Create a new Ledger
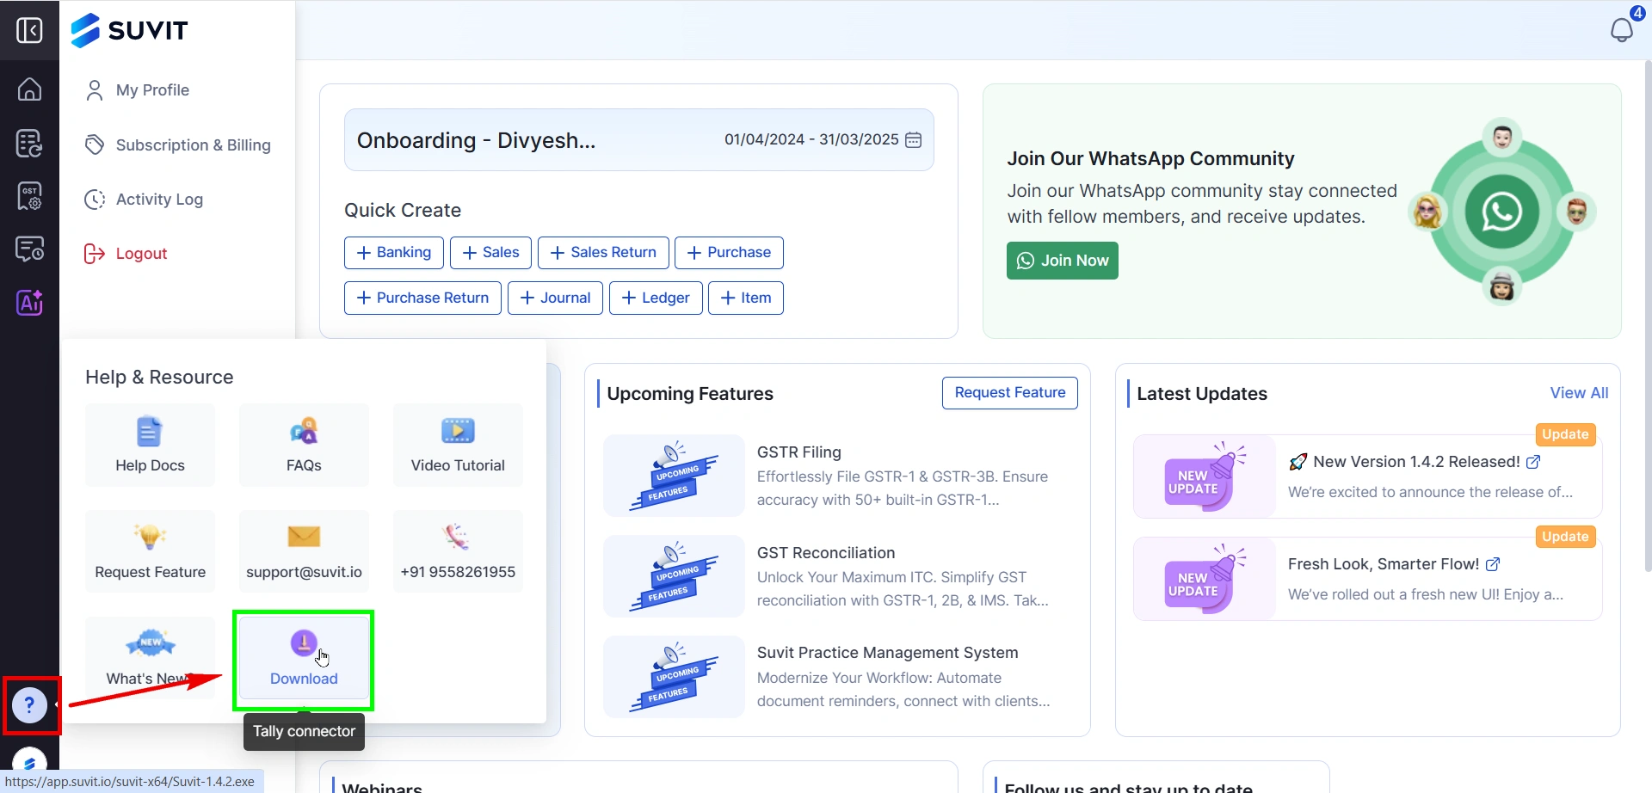 [x=656, y=298]
